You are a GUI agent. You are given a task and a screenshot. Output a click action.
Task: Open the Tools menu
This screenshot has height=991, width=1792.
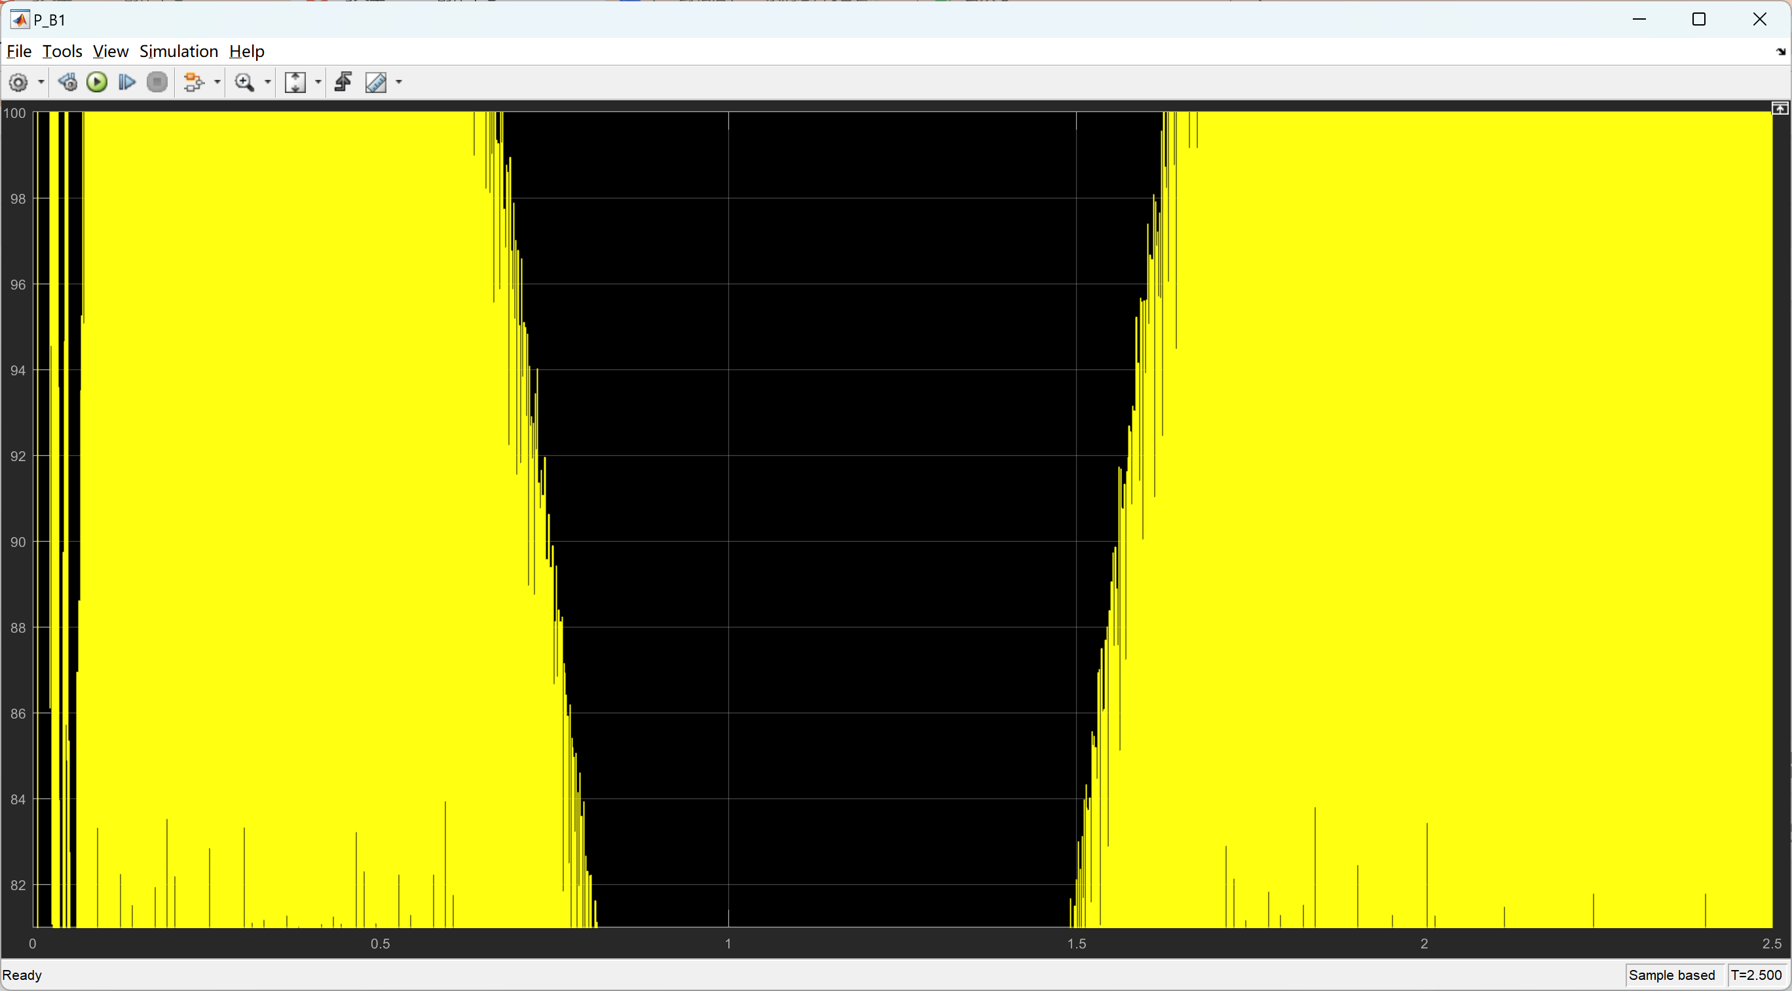(62, 52)
